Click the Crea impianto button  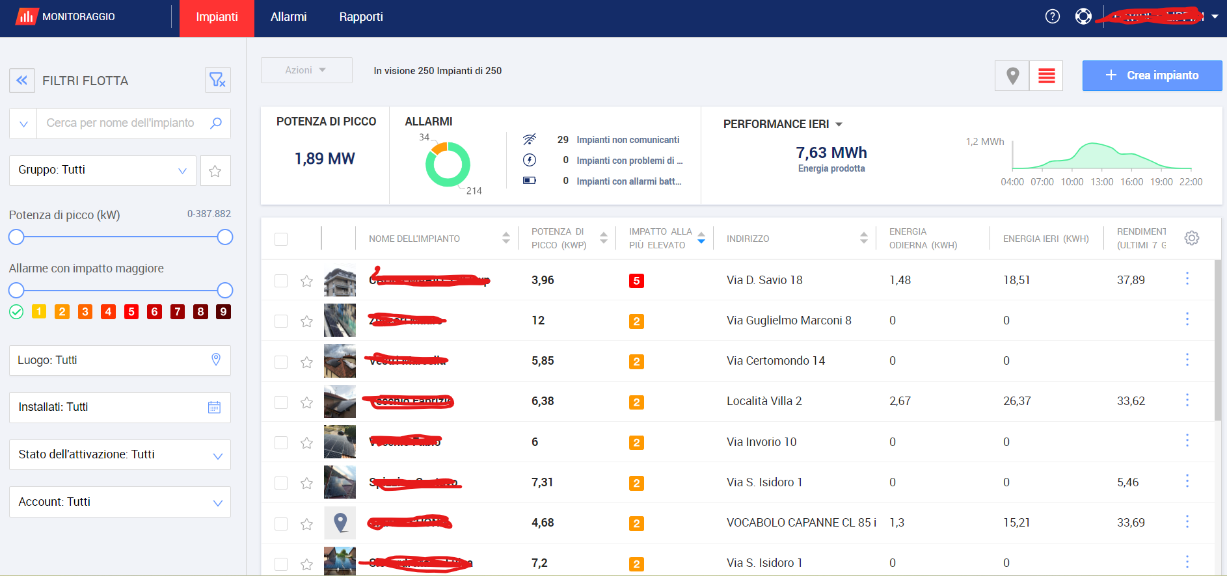pos(1152,76)
